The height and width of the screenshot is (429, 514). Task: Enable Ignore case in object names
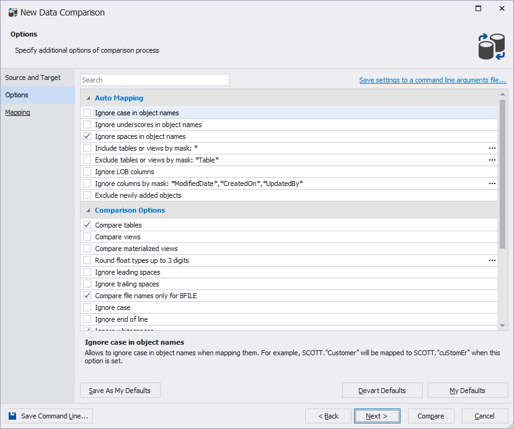87,113
